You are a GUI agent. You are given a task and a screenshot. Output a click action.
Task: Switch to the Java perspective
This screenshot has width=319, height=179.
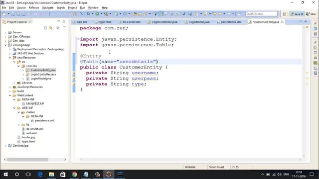311,14
